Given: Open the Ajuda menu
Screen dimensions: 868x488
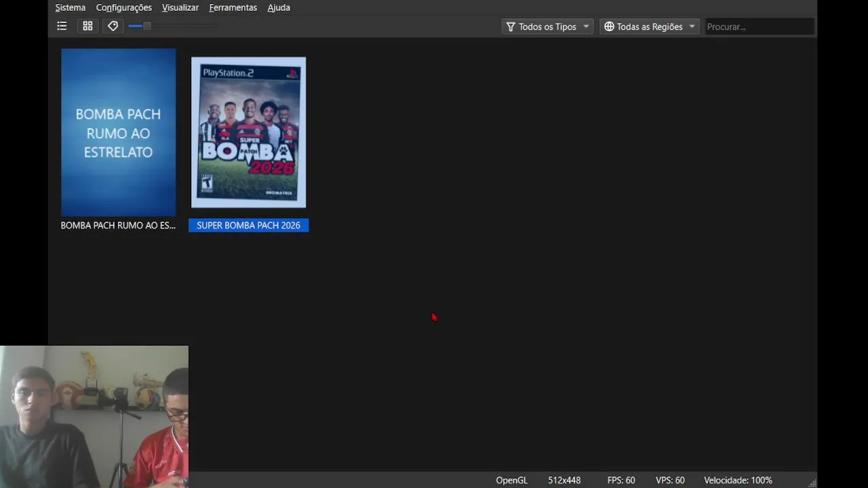Looking at the screenshot, I should 279,7.
